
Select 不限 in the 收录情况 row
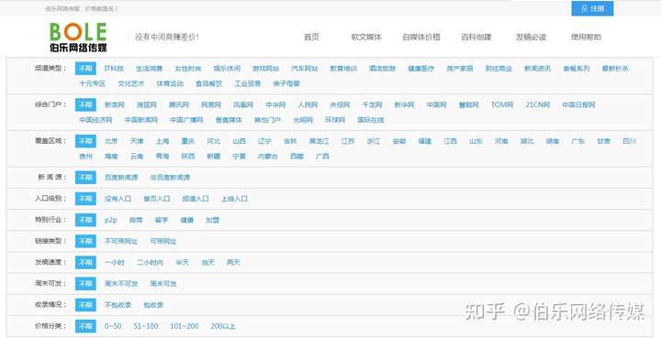85,305
